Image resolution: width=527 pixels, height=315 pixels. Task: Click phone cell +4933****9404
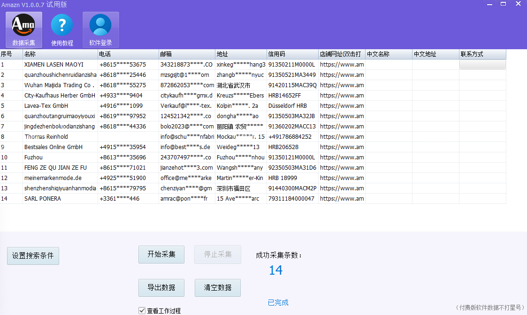click(128, 95)
